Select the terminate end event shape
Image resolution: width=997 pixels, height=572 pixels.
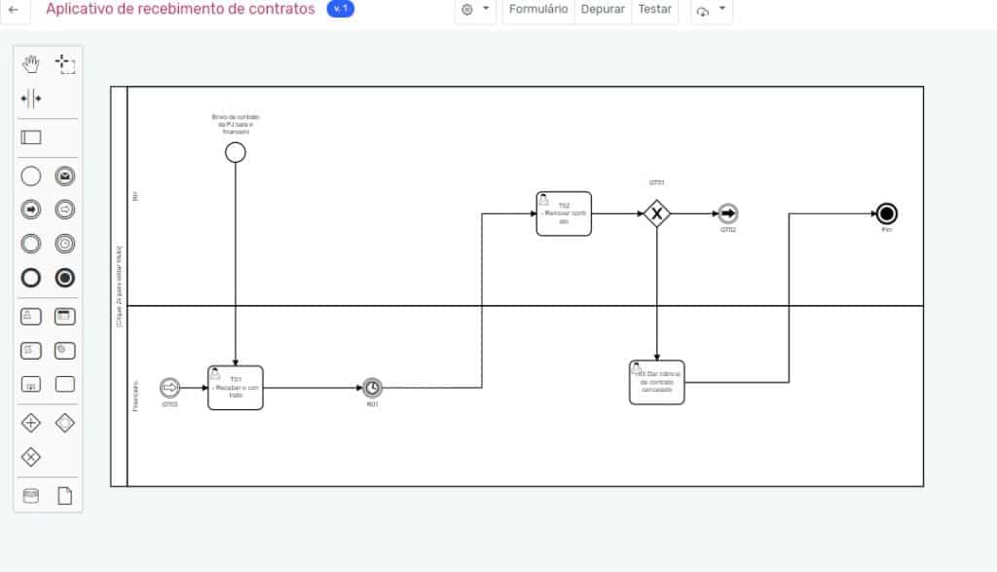(64, 278)
